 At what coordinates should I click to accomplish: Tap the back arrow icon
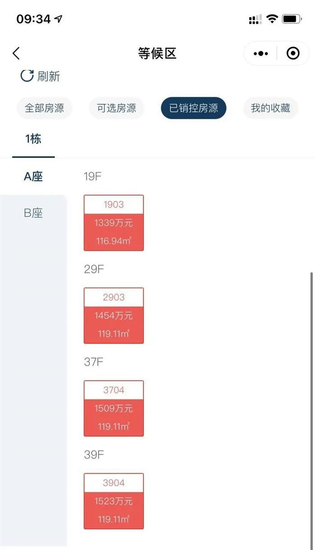coord(16,54)
